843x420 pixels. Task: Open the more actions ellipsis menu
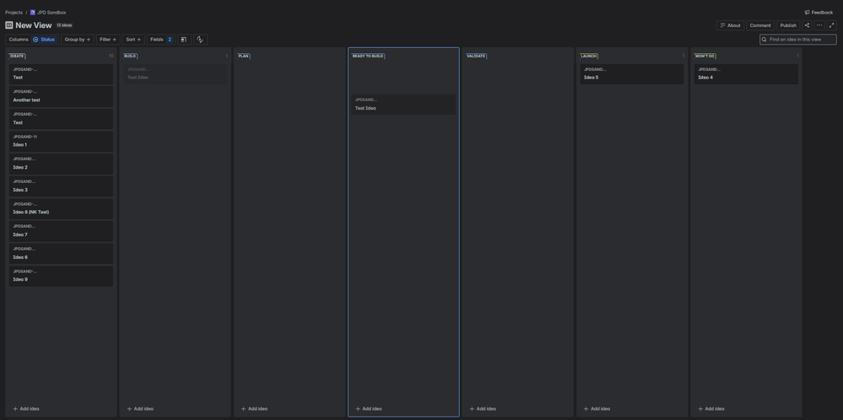tap(819, 25)
